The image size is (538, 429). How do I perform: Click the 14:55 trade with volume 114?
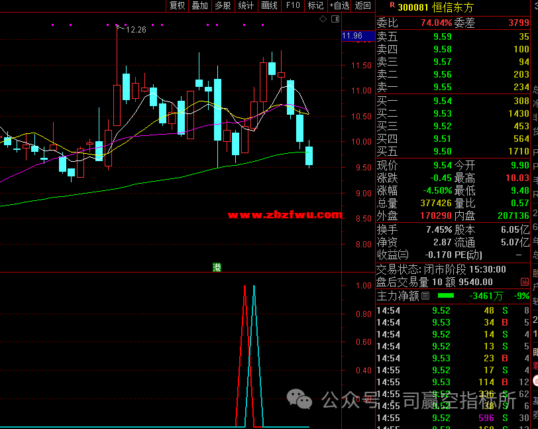[x=453, y=382]
